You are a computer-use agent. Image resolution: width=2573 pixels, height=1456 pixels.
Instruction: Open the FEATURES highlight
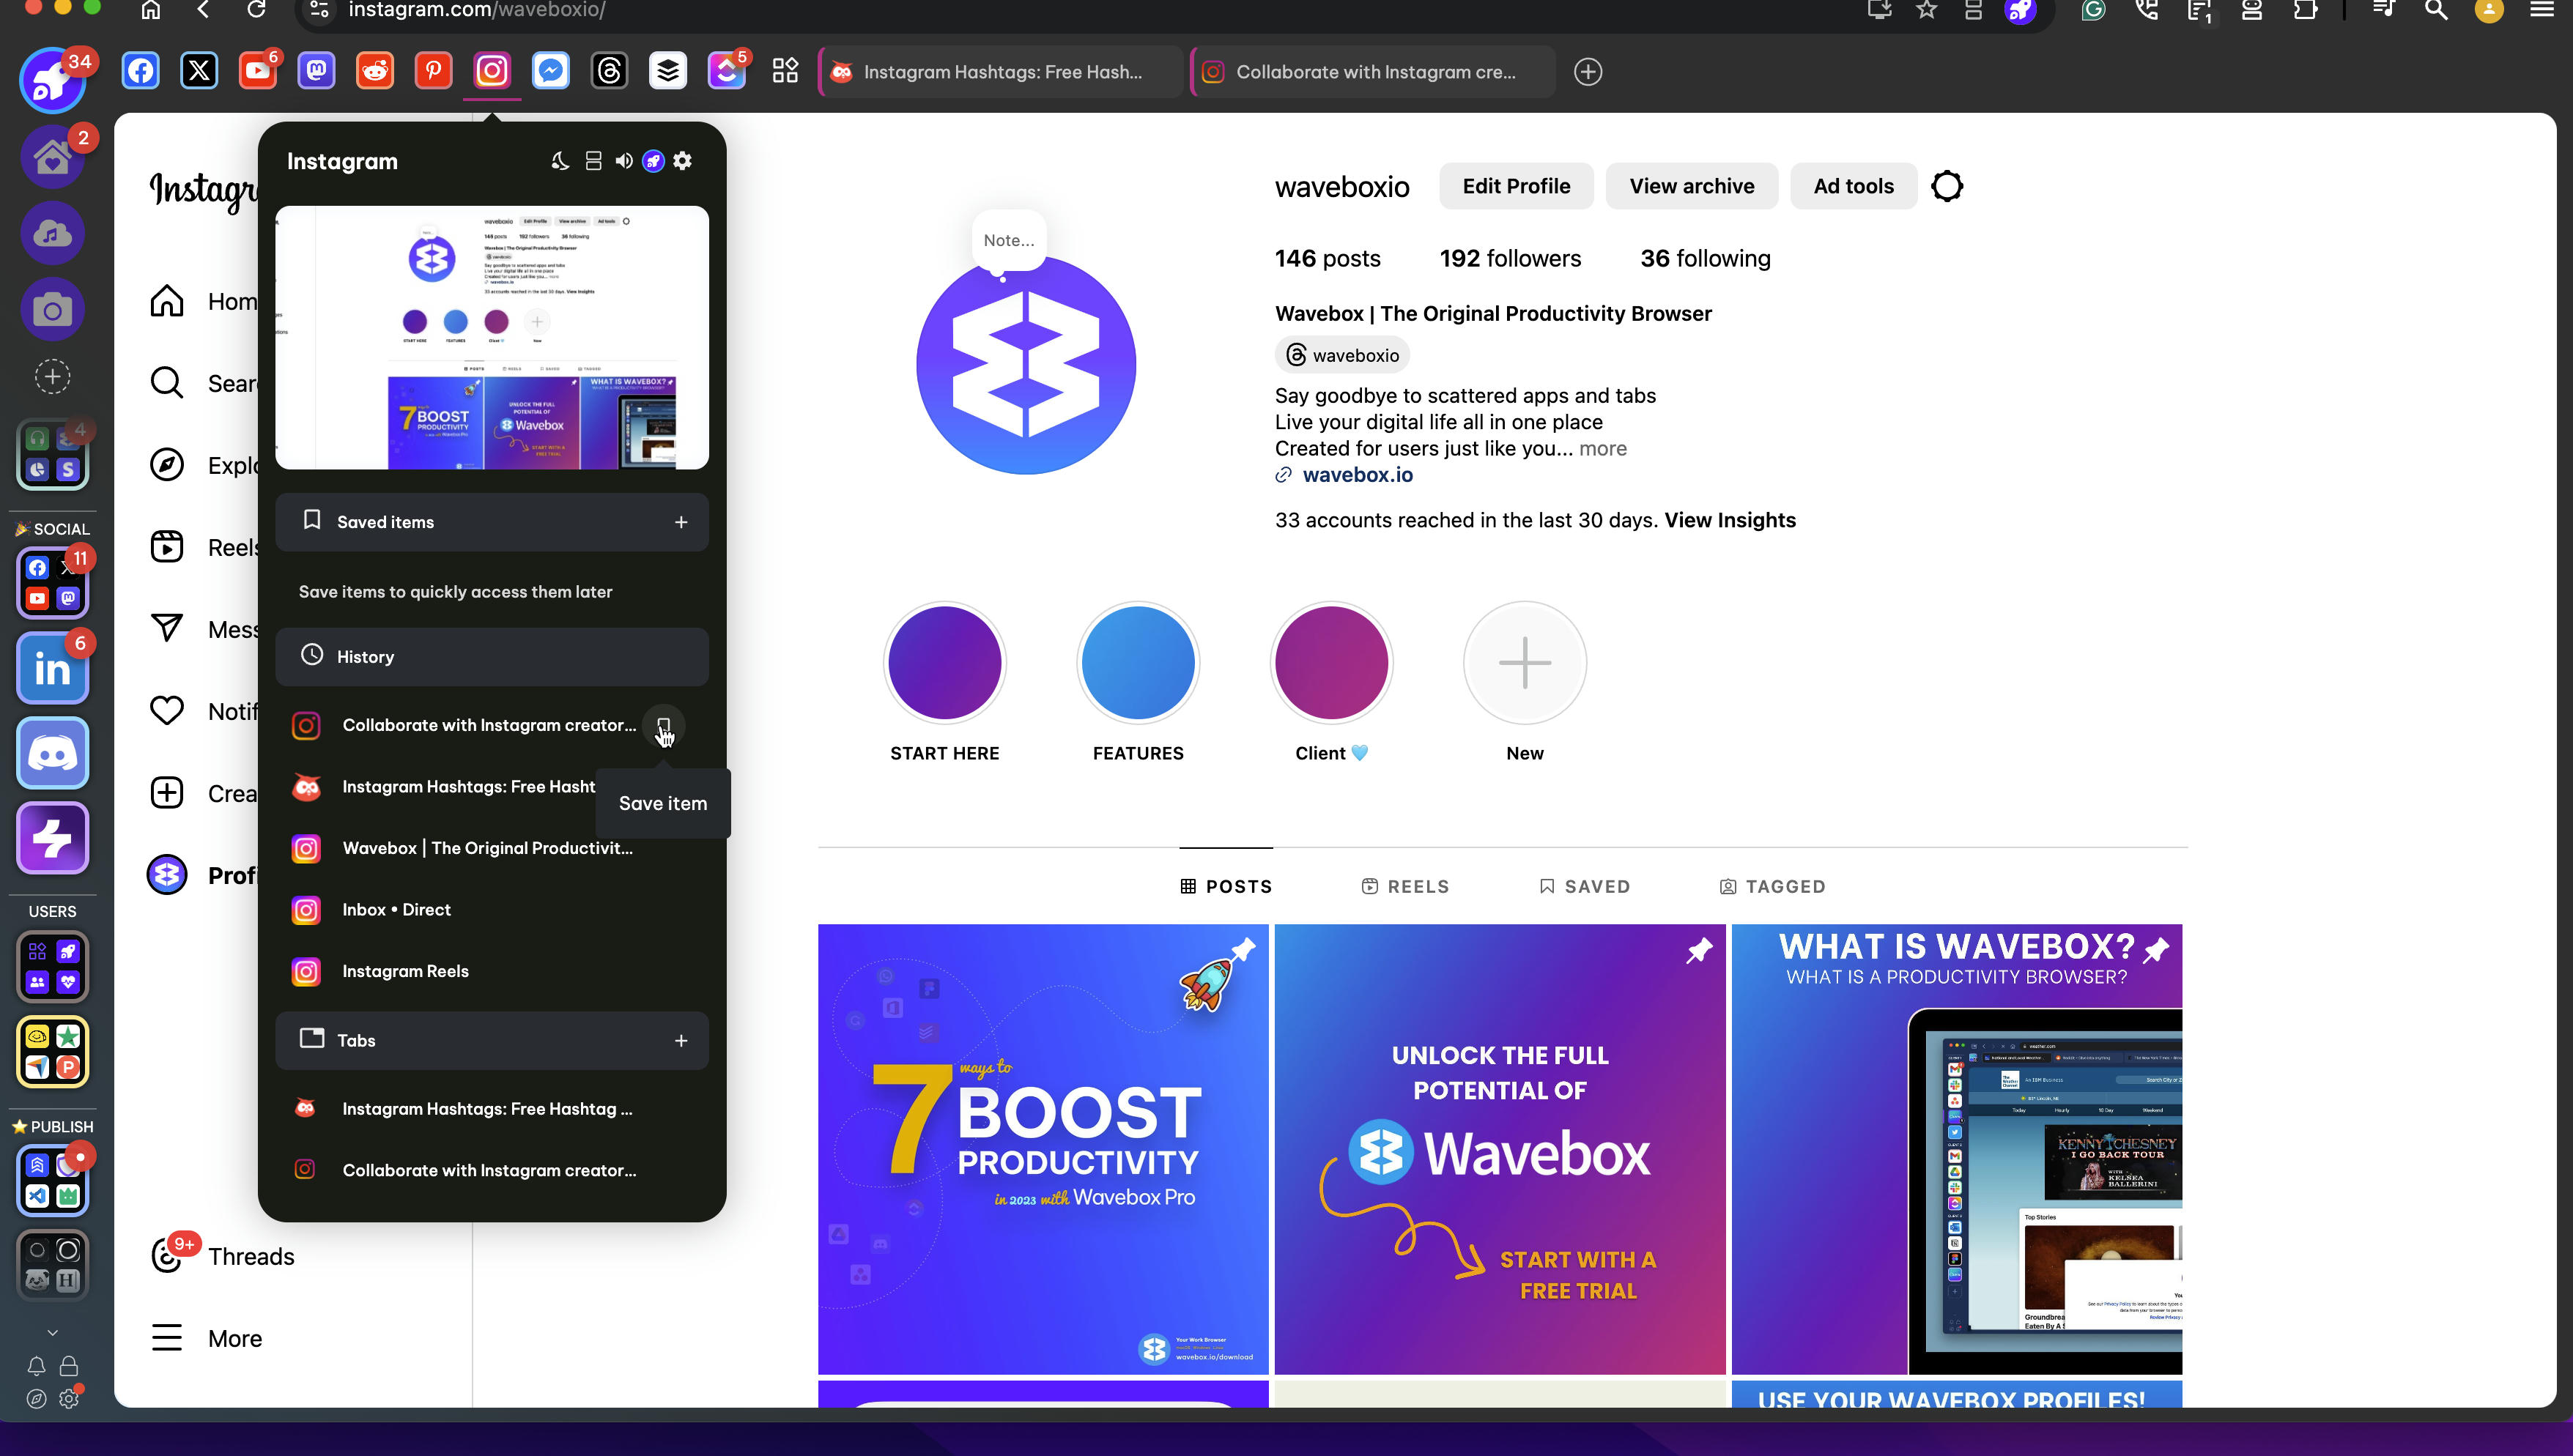click(1138, 663)
